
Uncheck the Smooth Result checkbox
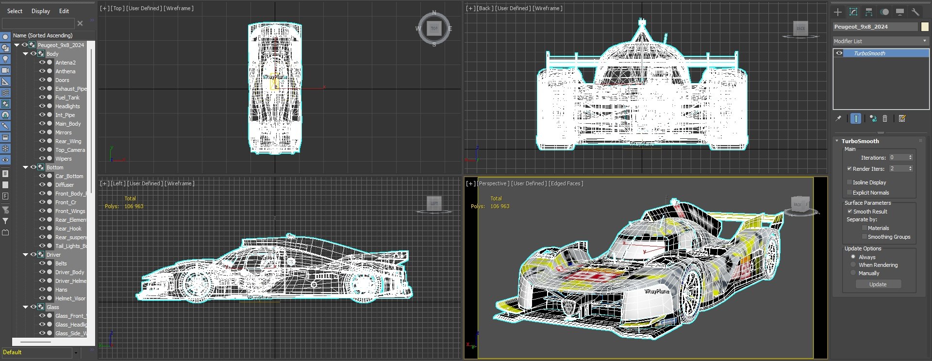(x=850, y=212)
